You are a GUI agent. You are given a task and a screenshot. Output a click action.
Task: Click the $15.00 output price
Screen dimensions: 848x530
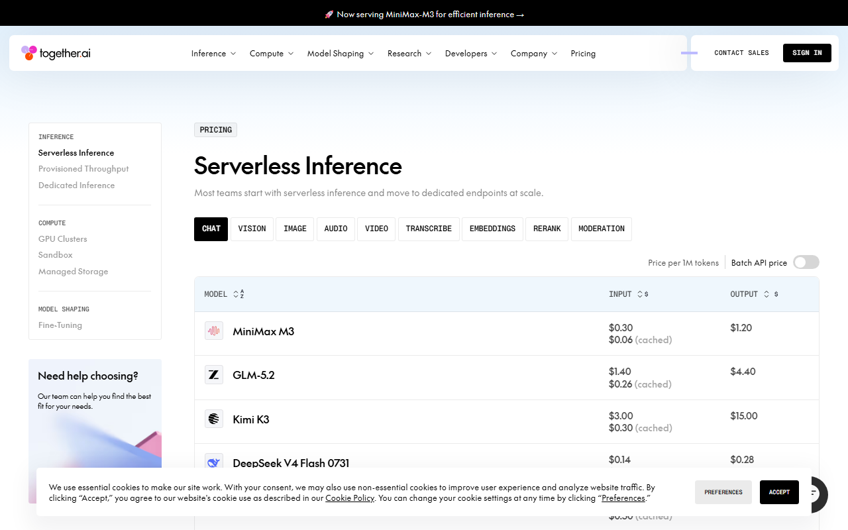click(x=744, y=416)
